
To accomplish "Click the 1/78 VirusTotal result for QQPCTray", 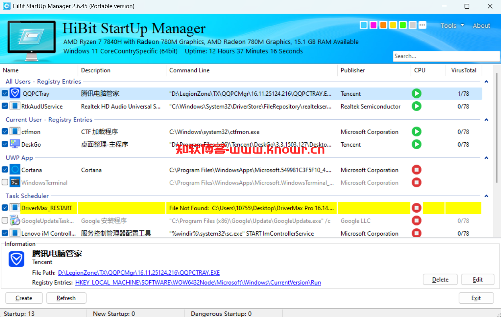I will click(463, 94).
